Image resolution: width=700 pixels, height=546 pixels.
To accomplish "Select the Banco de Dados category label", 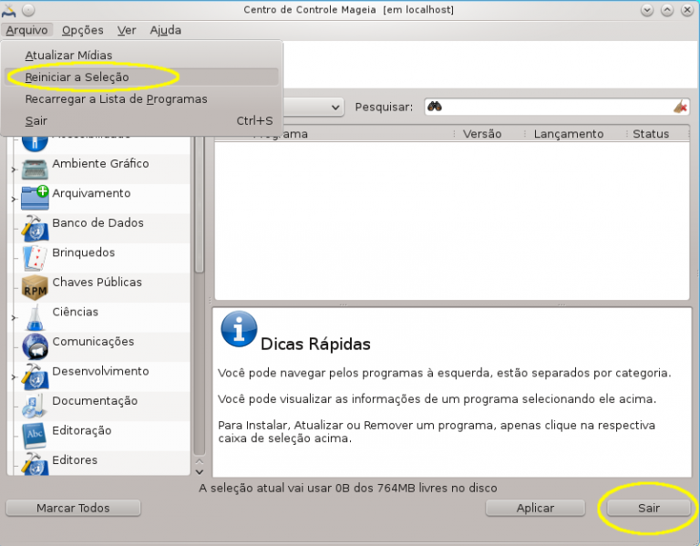I will [98, 222].
